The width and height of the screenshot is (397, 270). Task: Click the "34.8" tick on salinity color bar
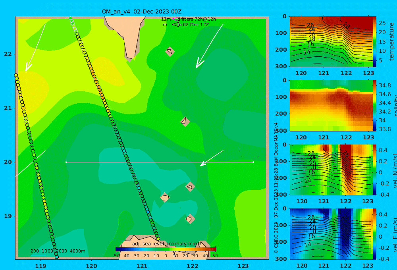[385, 85]
